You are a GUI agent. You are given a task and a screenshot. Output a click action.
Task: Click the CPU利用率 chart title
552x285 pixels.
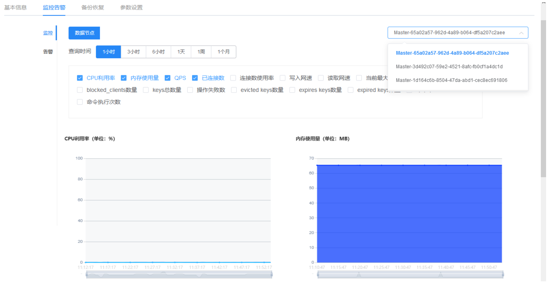(90, 139)
